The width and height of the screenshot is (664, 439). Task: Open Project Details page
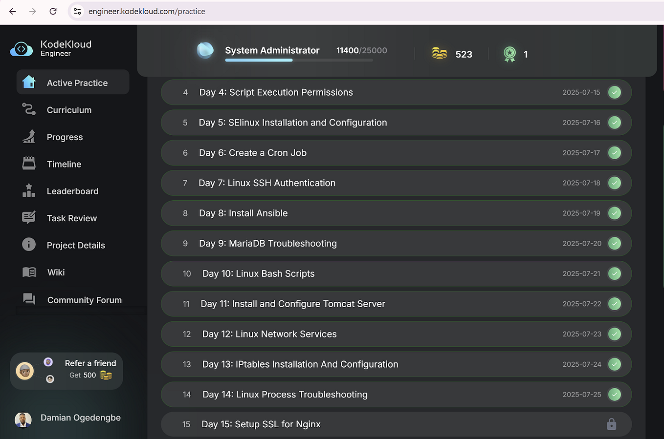tap(29, 245)
